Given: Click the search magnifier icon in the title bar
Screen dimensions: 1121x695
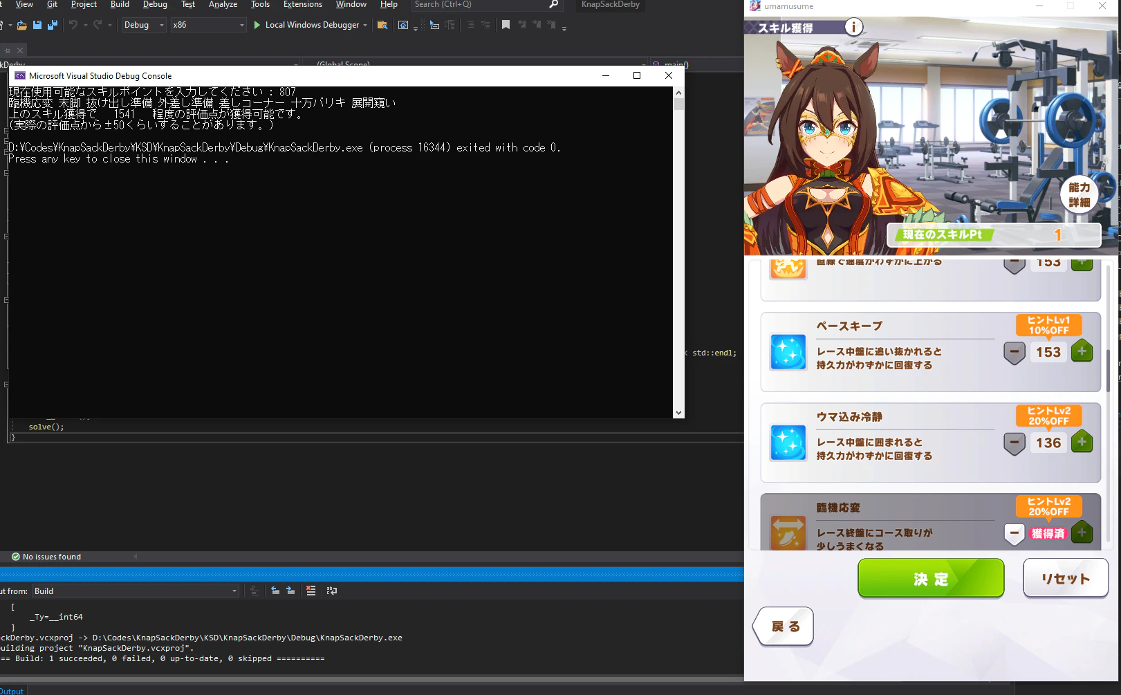Looking at the screenshot, I should [x=553, y=4].
